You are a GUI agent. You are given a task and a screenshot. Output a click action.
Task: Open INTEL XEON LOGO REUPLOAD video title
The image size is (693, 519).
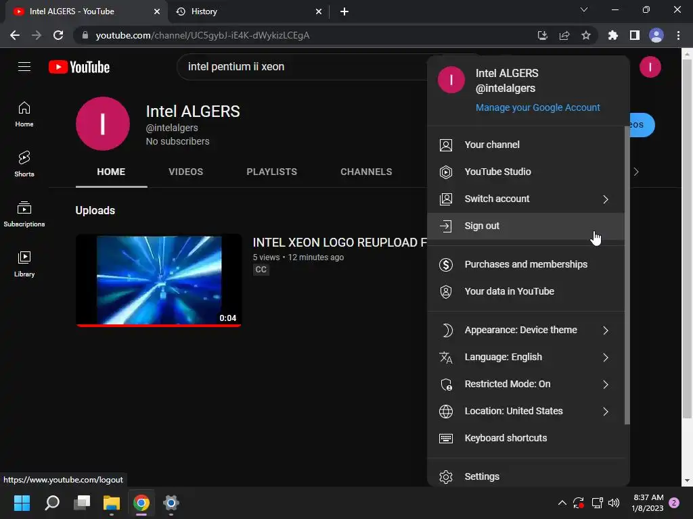[x=340, y=243]
